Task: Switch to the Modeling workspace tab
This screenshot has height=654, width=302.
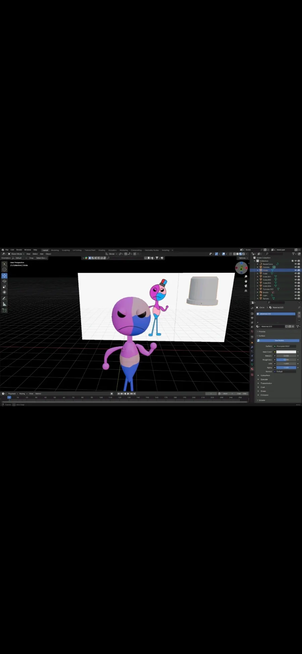Action: (55, 250)
